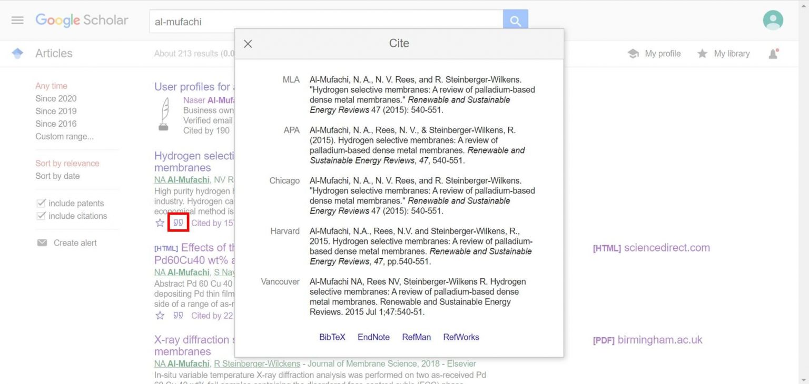Image resolution: width=809 pixels, height=384 pixels.
Task: Select Sort by date option
Action: click(57, 176)
